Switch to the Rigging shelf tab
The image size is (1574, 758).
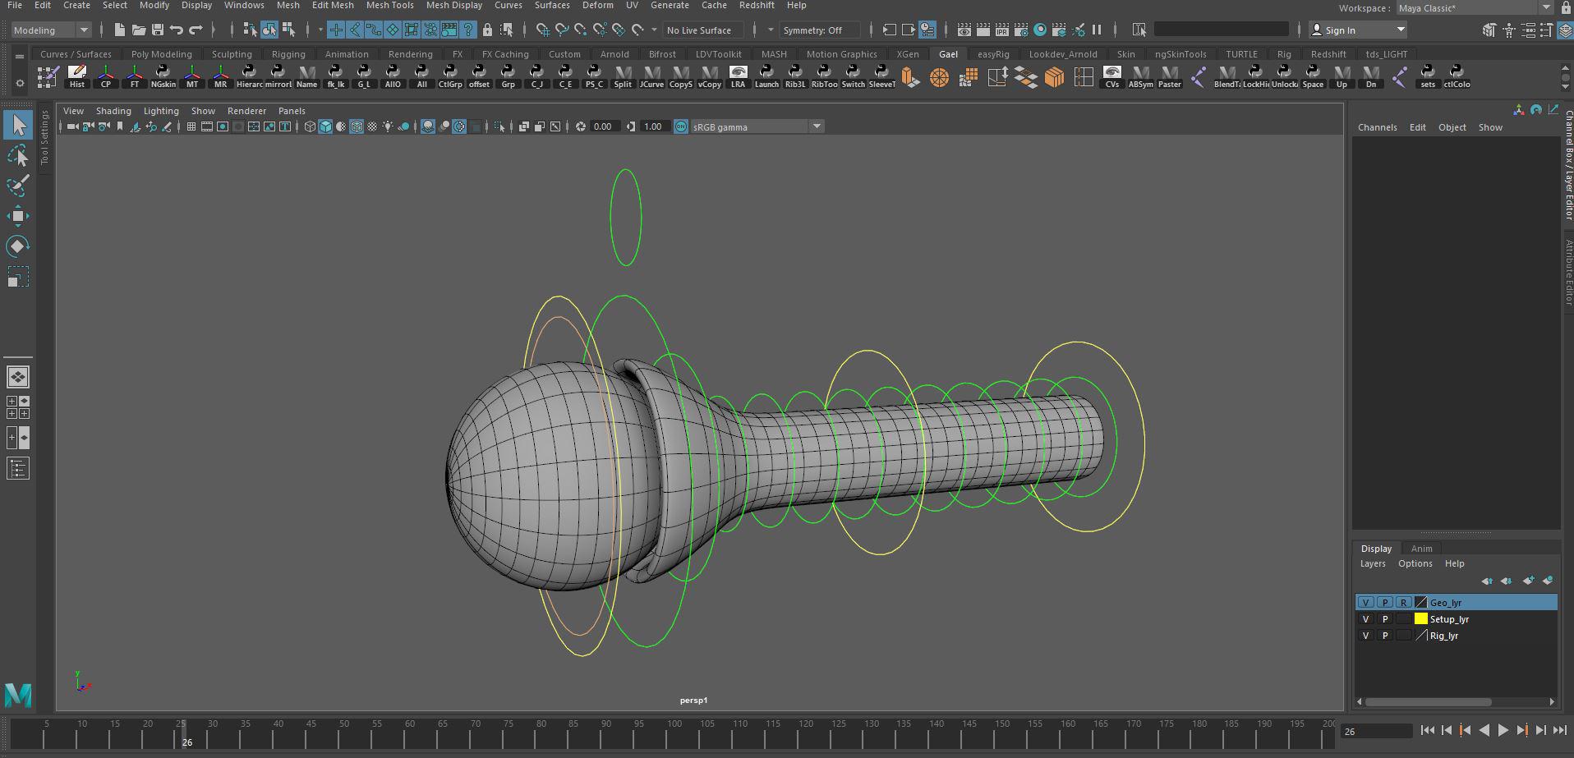coord(288,54)
